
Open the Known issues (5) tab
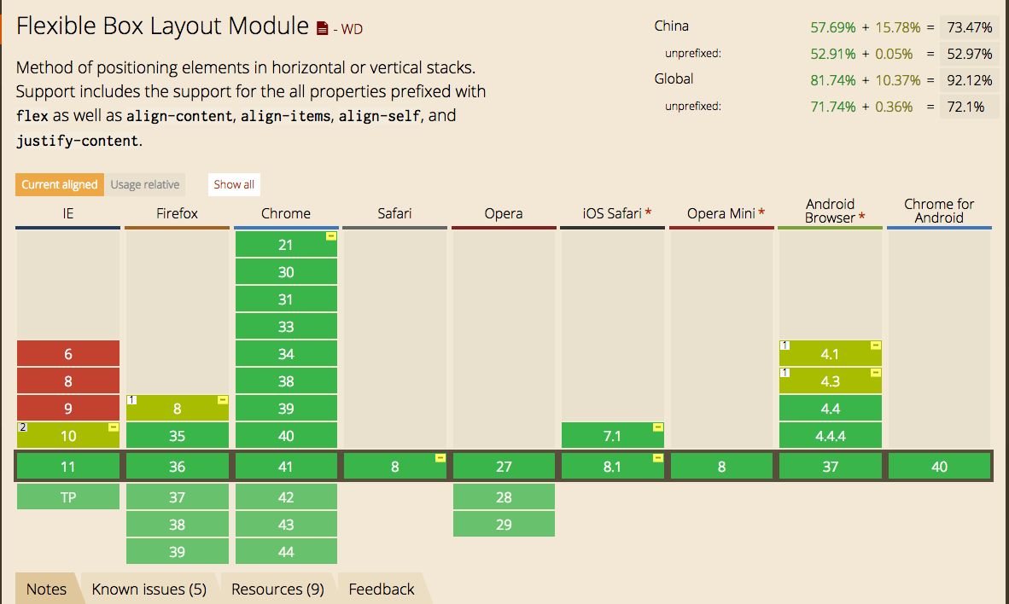pyautogui.click(x=149, y=589)
